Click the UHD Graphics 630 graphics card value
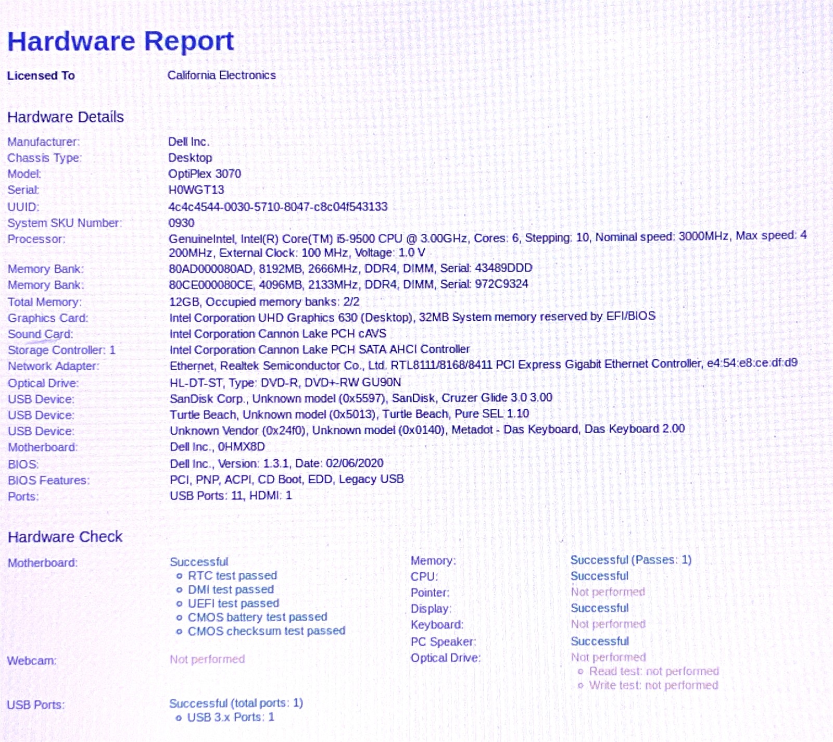The width and height of the screenshot is (833, 742). click(412, 317)
